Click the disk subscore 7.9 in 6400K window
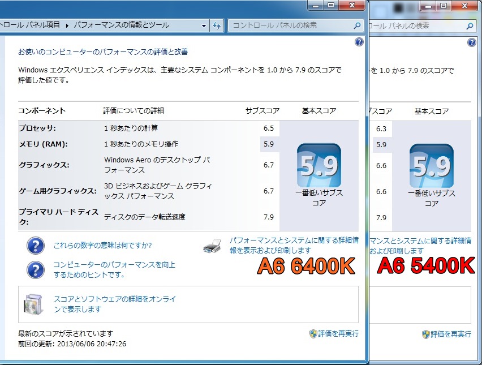 click(x=269, y=217)
